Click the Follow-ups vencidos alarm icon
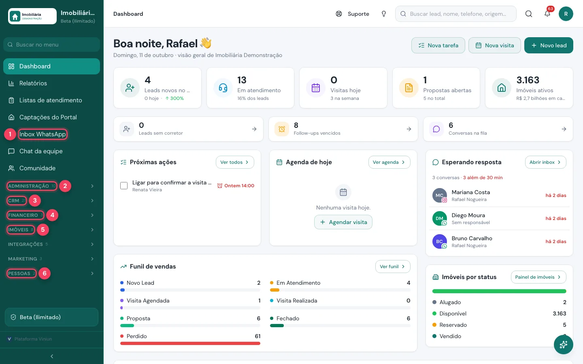583x364 pixels. point(282,129)
